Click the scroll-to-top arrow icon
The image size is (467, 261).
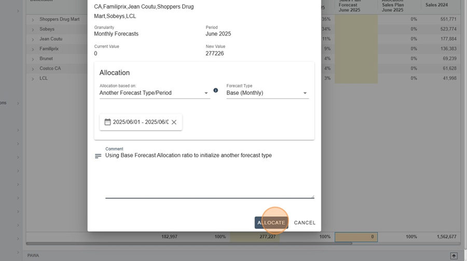pos(454,256)
